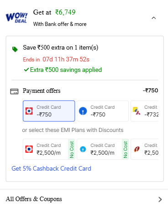
Task: Click the WOW! Deal logo
Action: coord(17,18)
